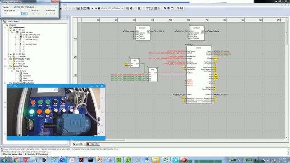Viewport: 290px width, 163px height.
Task: Expand the EIO bus node
Action: point(9,54)
